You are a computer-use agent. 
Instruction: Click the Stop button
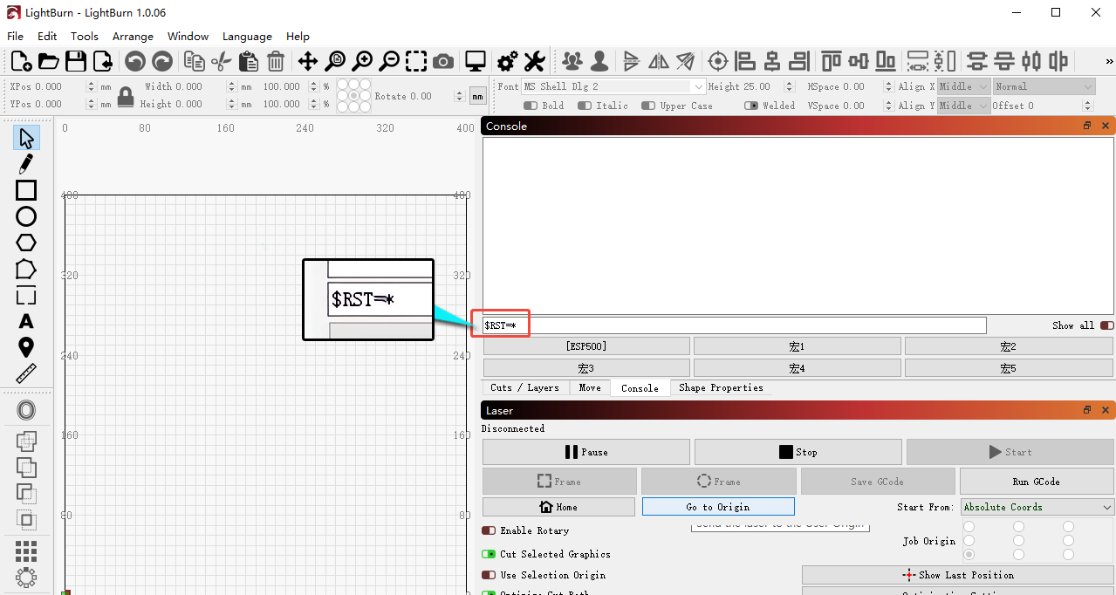(x=798, y=452)
